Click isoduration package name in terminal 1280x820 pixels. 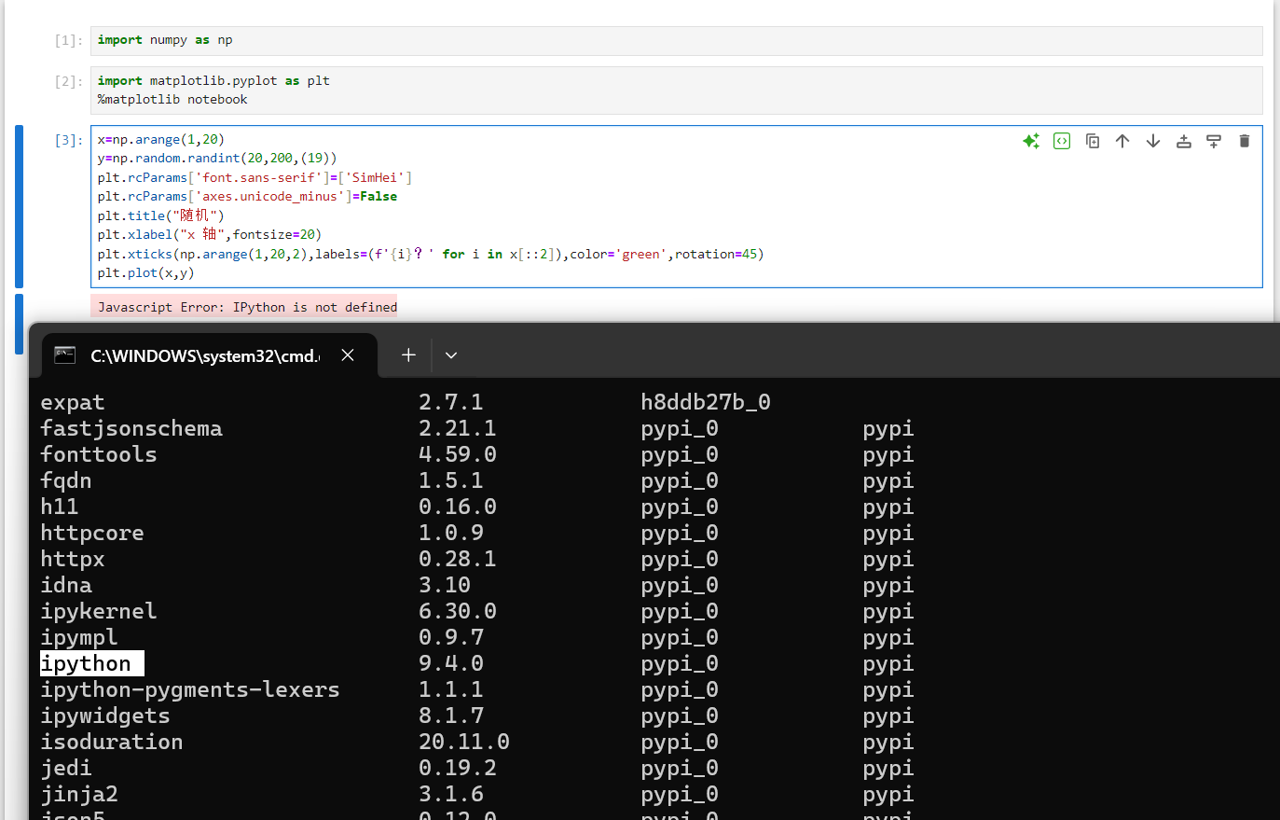pyautogui.click(x=112, y=742)
